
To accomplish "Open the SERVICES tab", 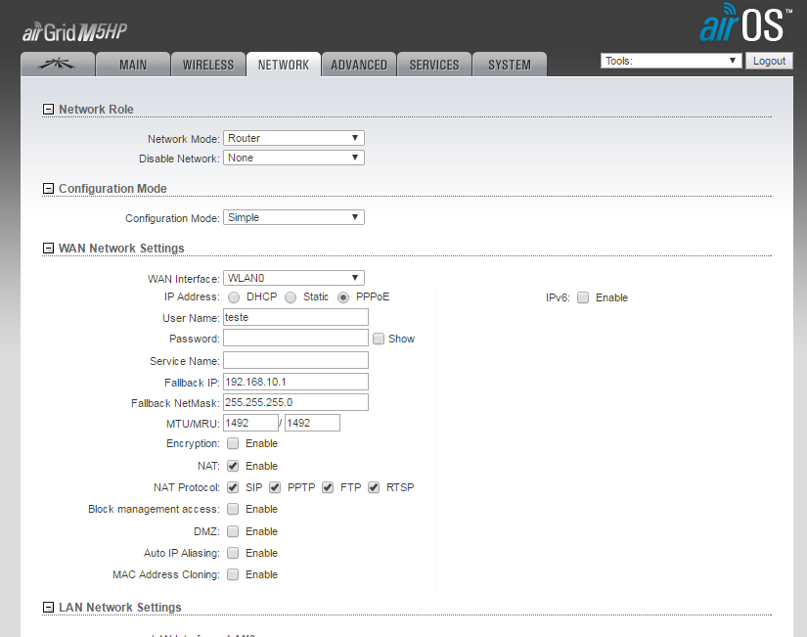I will 434,65.
